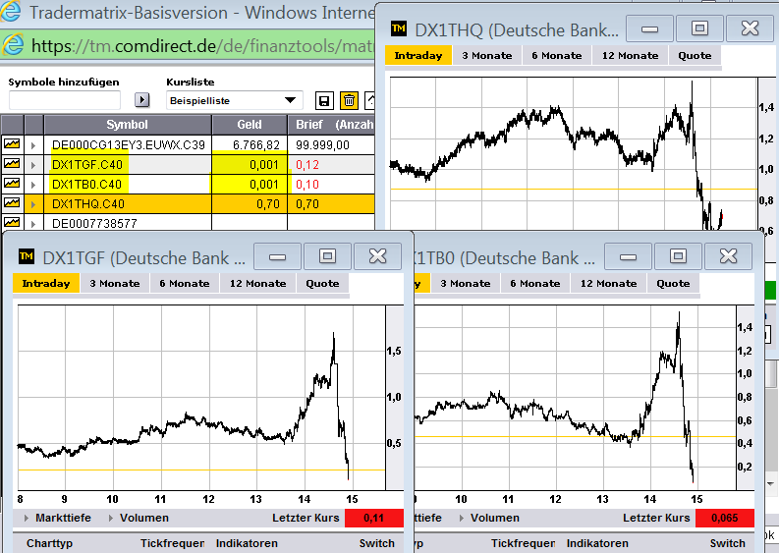Click TM logo in DX1THQ window

pyautogui.click(x=399, y=28)
